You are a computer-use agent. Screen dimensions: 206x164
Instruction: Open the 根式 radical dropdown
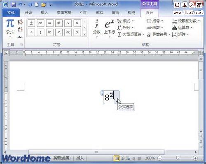(126, 21)
